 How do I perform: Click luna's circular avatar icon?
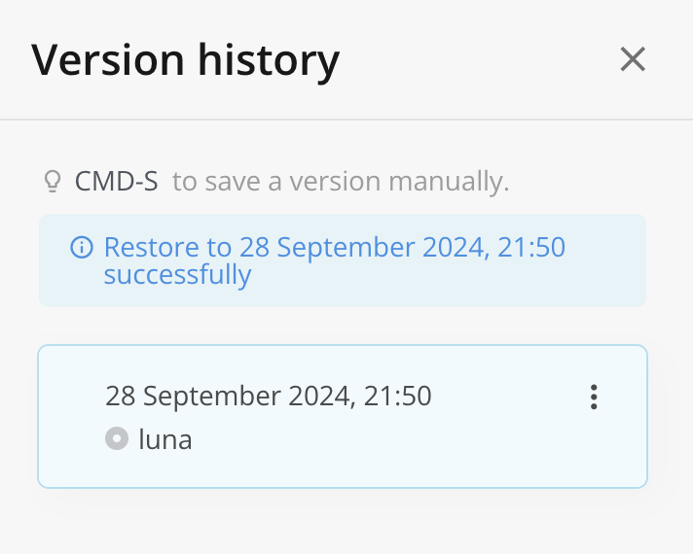(117, 438)
